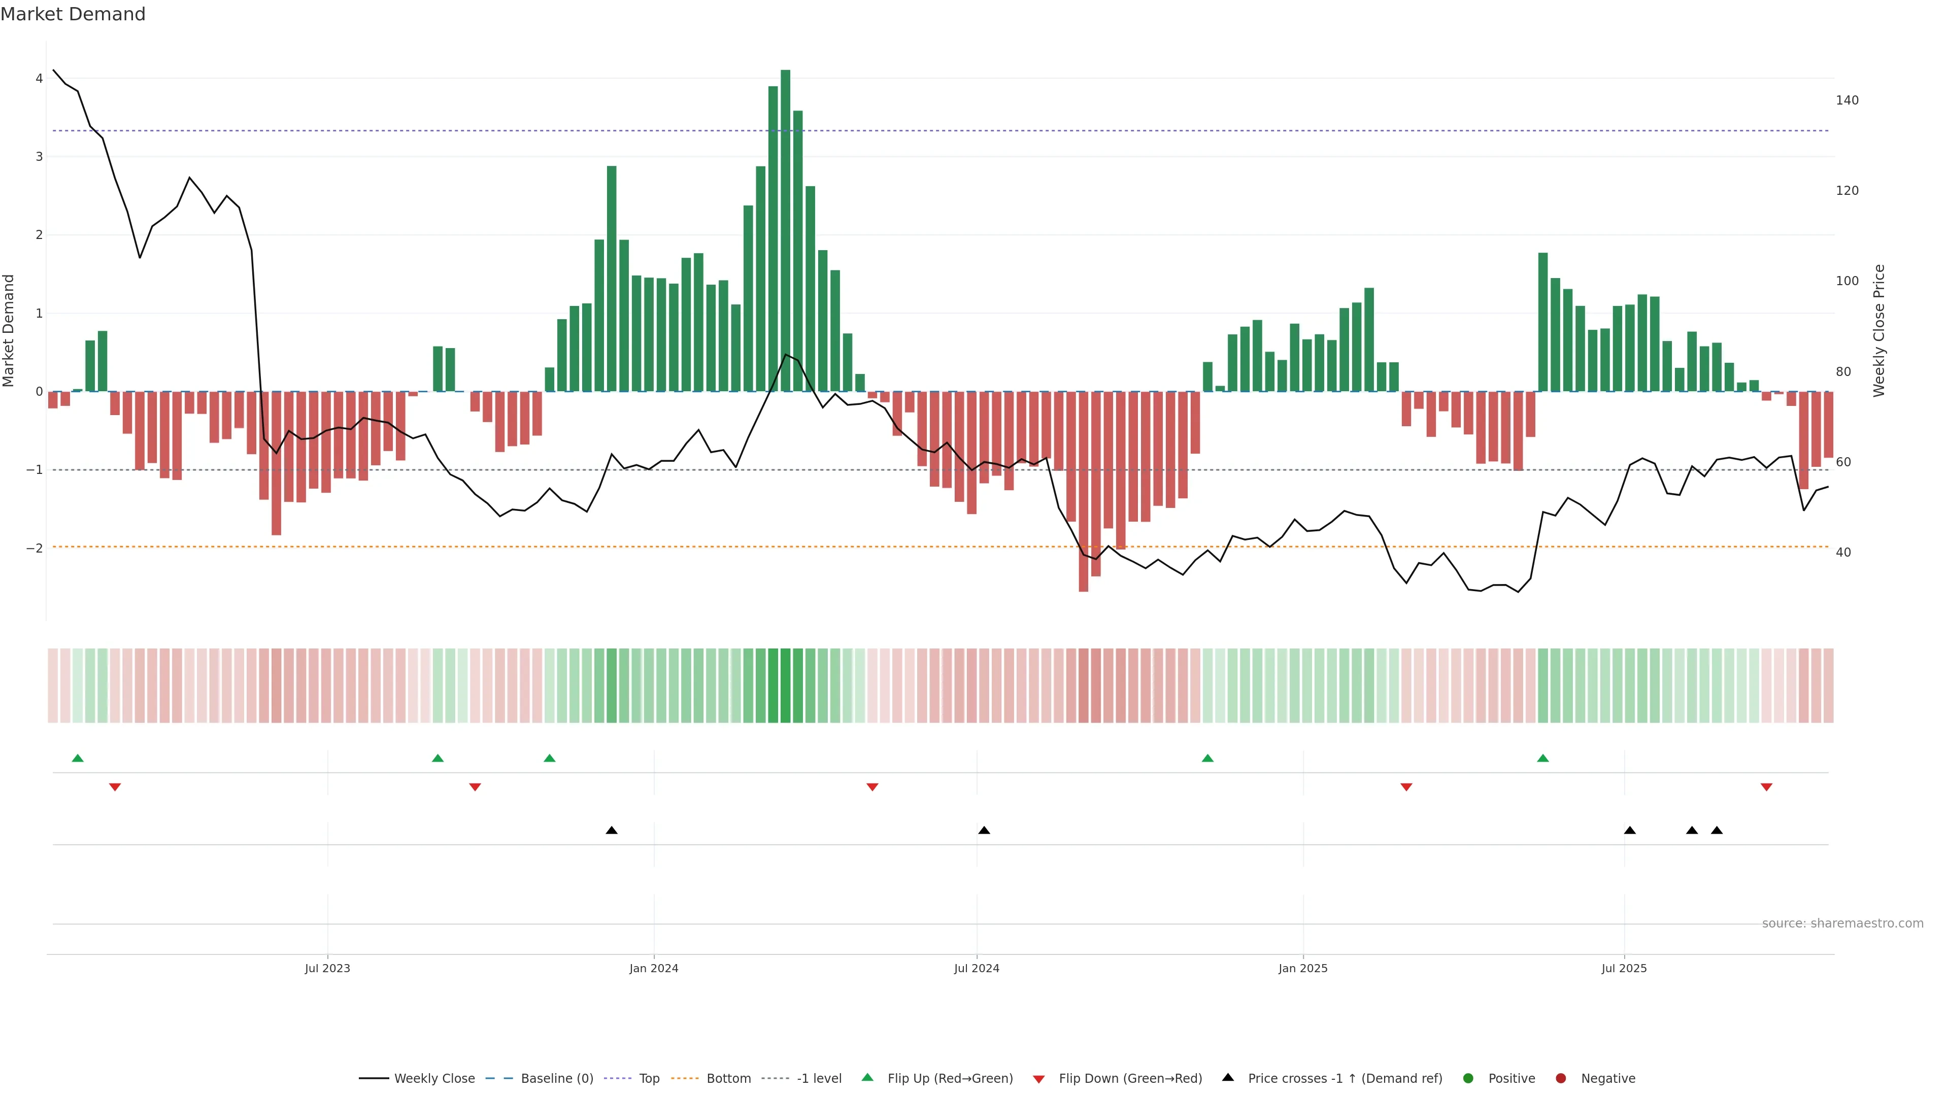Click the Market Demand chart title
Viewport: 1949px width, 1096px height.
(73, 14)
